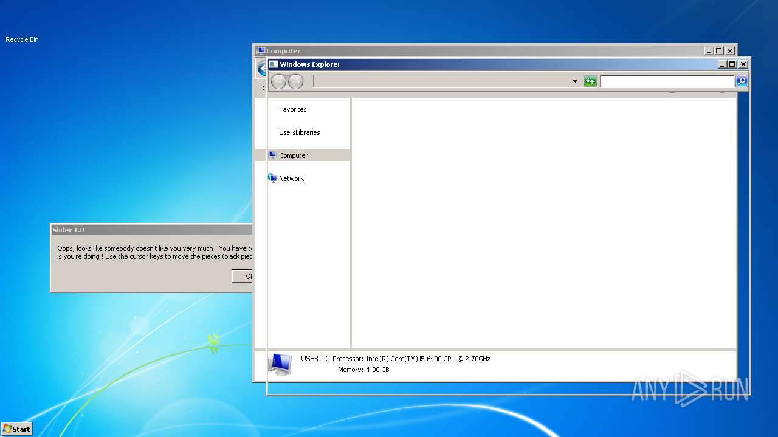Open the address bar dropdown arrow
Screen dimensions: 778x437
[575, 81]
